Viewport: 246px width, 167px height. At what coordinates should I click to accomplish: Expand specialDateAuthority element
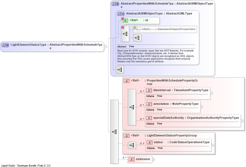click(242, 121)
